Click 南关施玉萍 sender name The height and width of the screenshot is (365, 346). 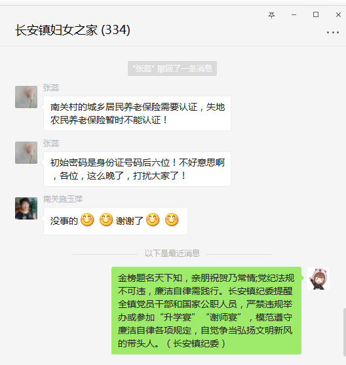pyautogui.click(x=63, y=199)
